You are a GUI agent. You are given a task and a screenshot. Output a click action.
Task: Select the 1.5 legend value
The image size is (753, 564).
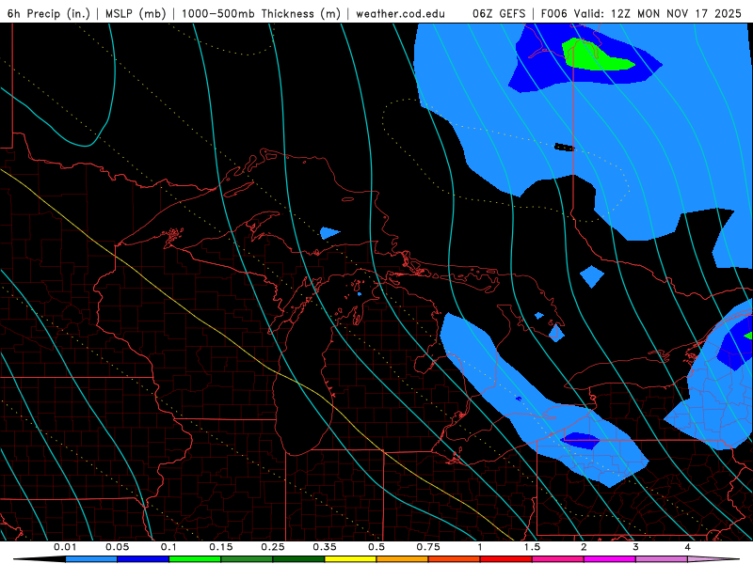[x=532, y=547]
